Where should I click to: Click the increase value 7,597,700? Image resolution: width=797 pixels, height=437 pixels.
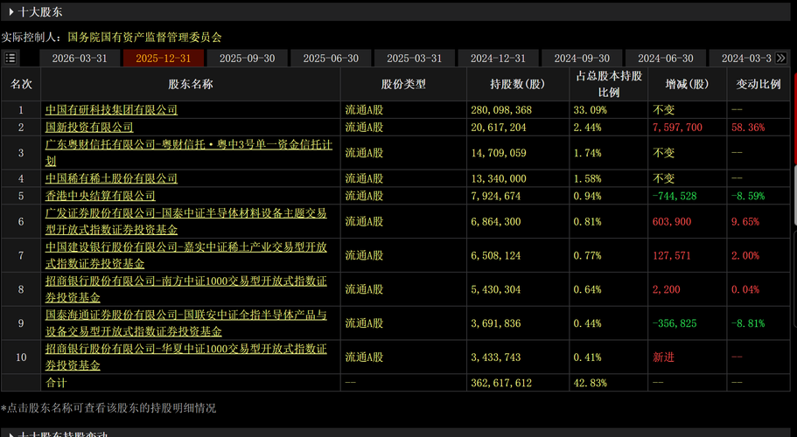click(677, 128)
